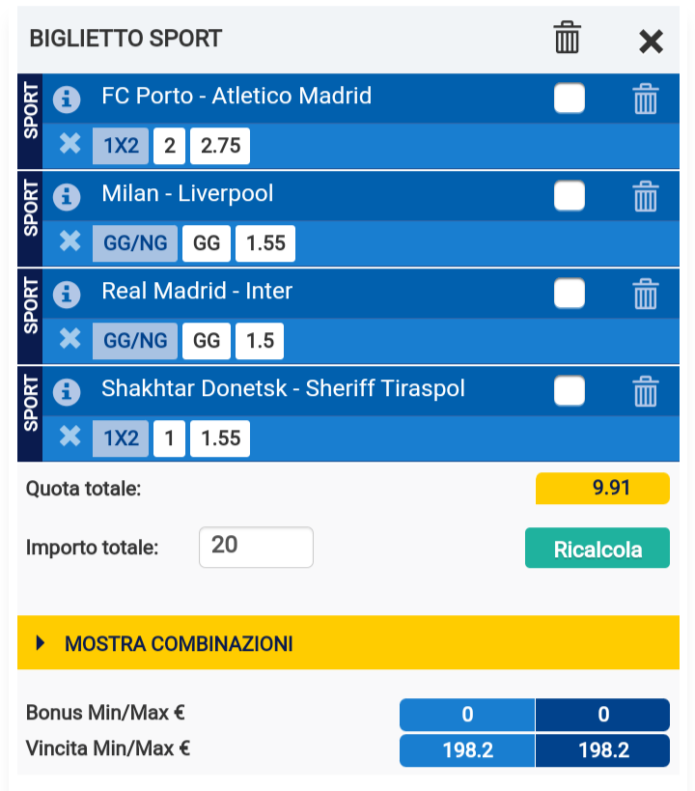Check the Milan - Liverpool checkbox
Viewport: 695px width, 791px height.
[570, 196]
